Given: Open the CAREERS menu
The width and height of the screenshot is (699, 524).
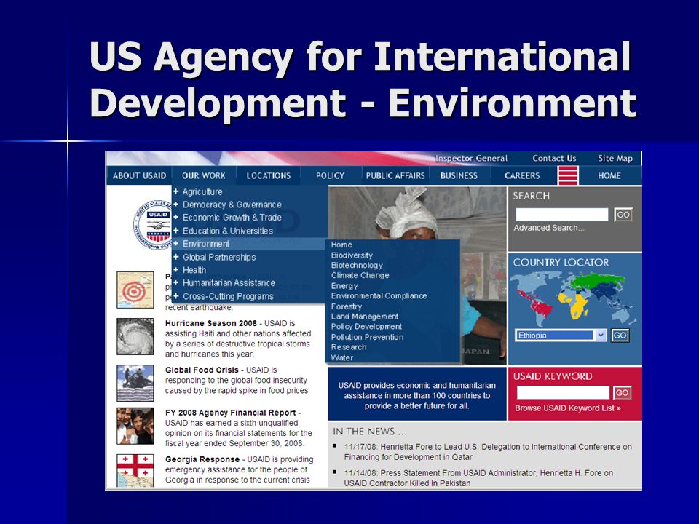Looking at the screenshot, I should click(522, 175).
